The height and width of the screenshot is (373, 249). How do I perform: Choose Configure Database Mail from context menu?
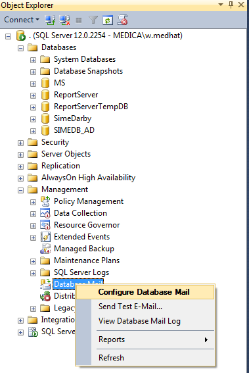145,292
